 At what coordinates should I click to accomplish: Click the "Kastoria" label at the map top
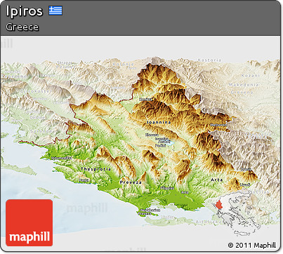pyautogui.click(x=209, y=60)
